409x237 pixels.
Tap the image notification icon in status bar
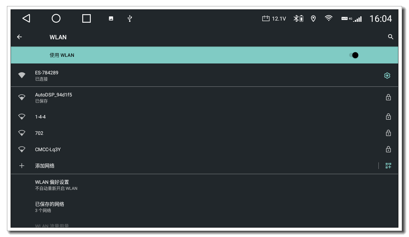pyautogui.click(x=111, y=18)
